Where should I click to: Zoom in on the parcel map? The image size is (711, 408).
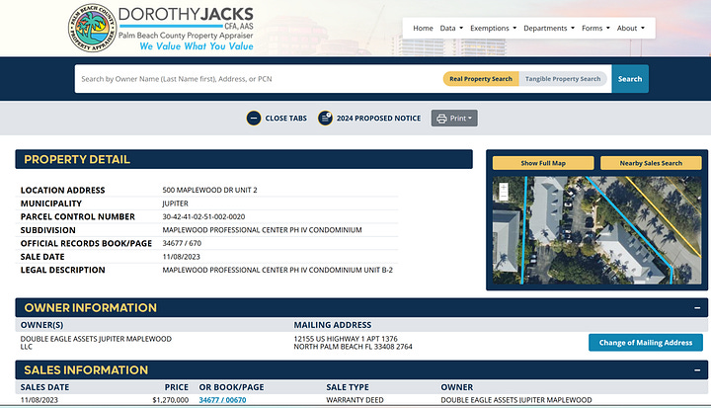click(504, 187)
